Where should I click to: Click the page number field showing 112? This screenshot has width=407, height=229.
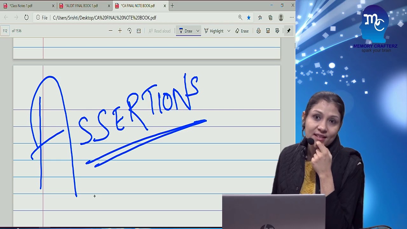coord(5,31)
